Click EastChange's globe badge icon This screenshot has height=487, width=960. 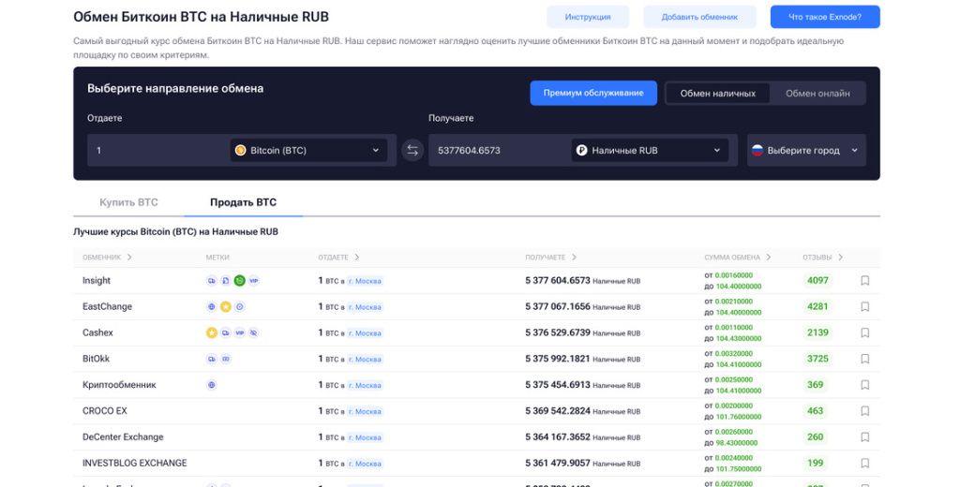[x=212, y=307]
